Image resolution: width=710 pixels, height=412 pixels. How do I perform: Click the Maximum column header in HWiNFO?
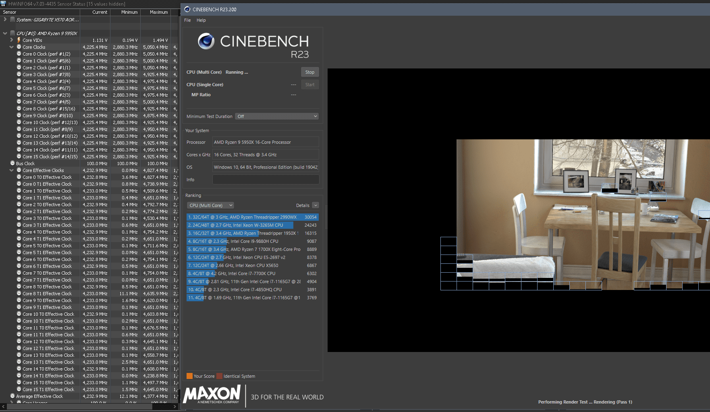click(155, 12)
